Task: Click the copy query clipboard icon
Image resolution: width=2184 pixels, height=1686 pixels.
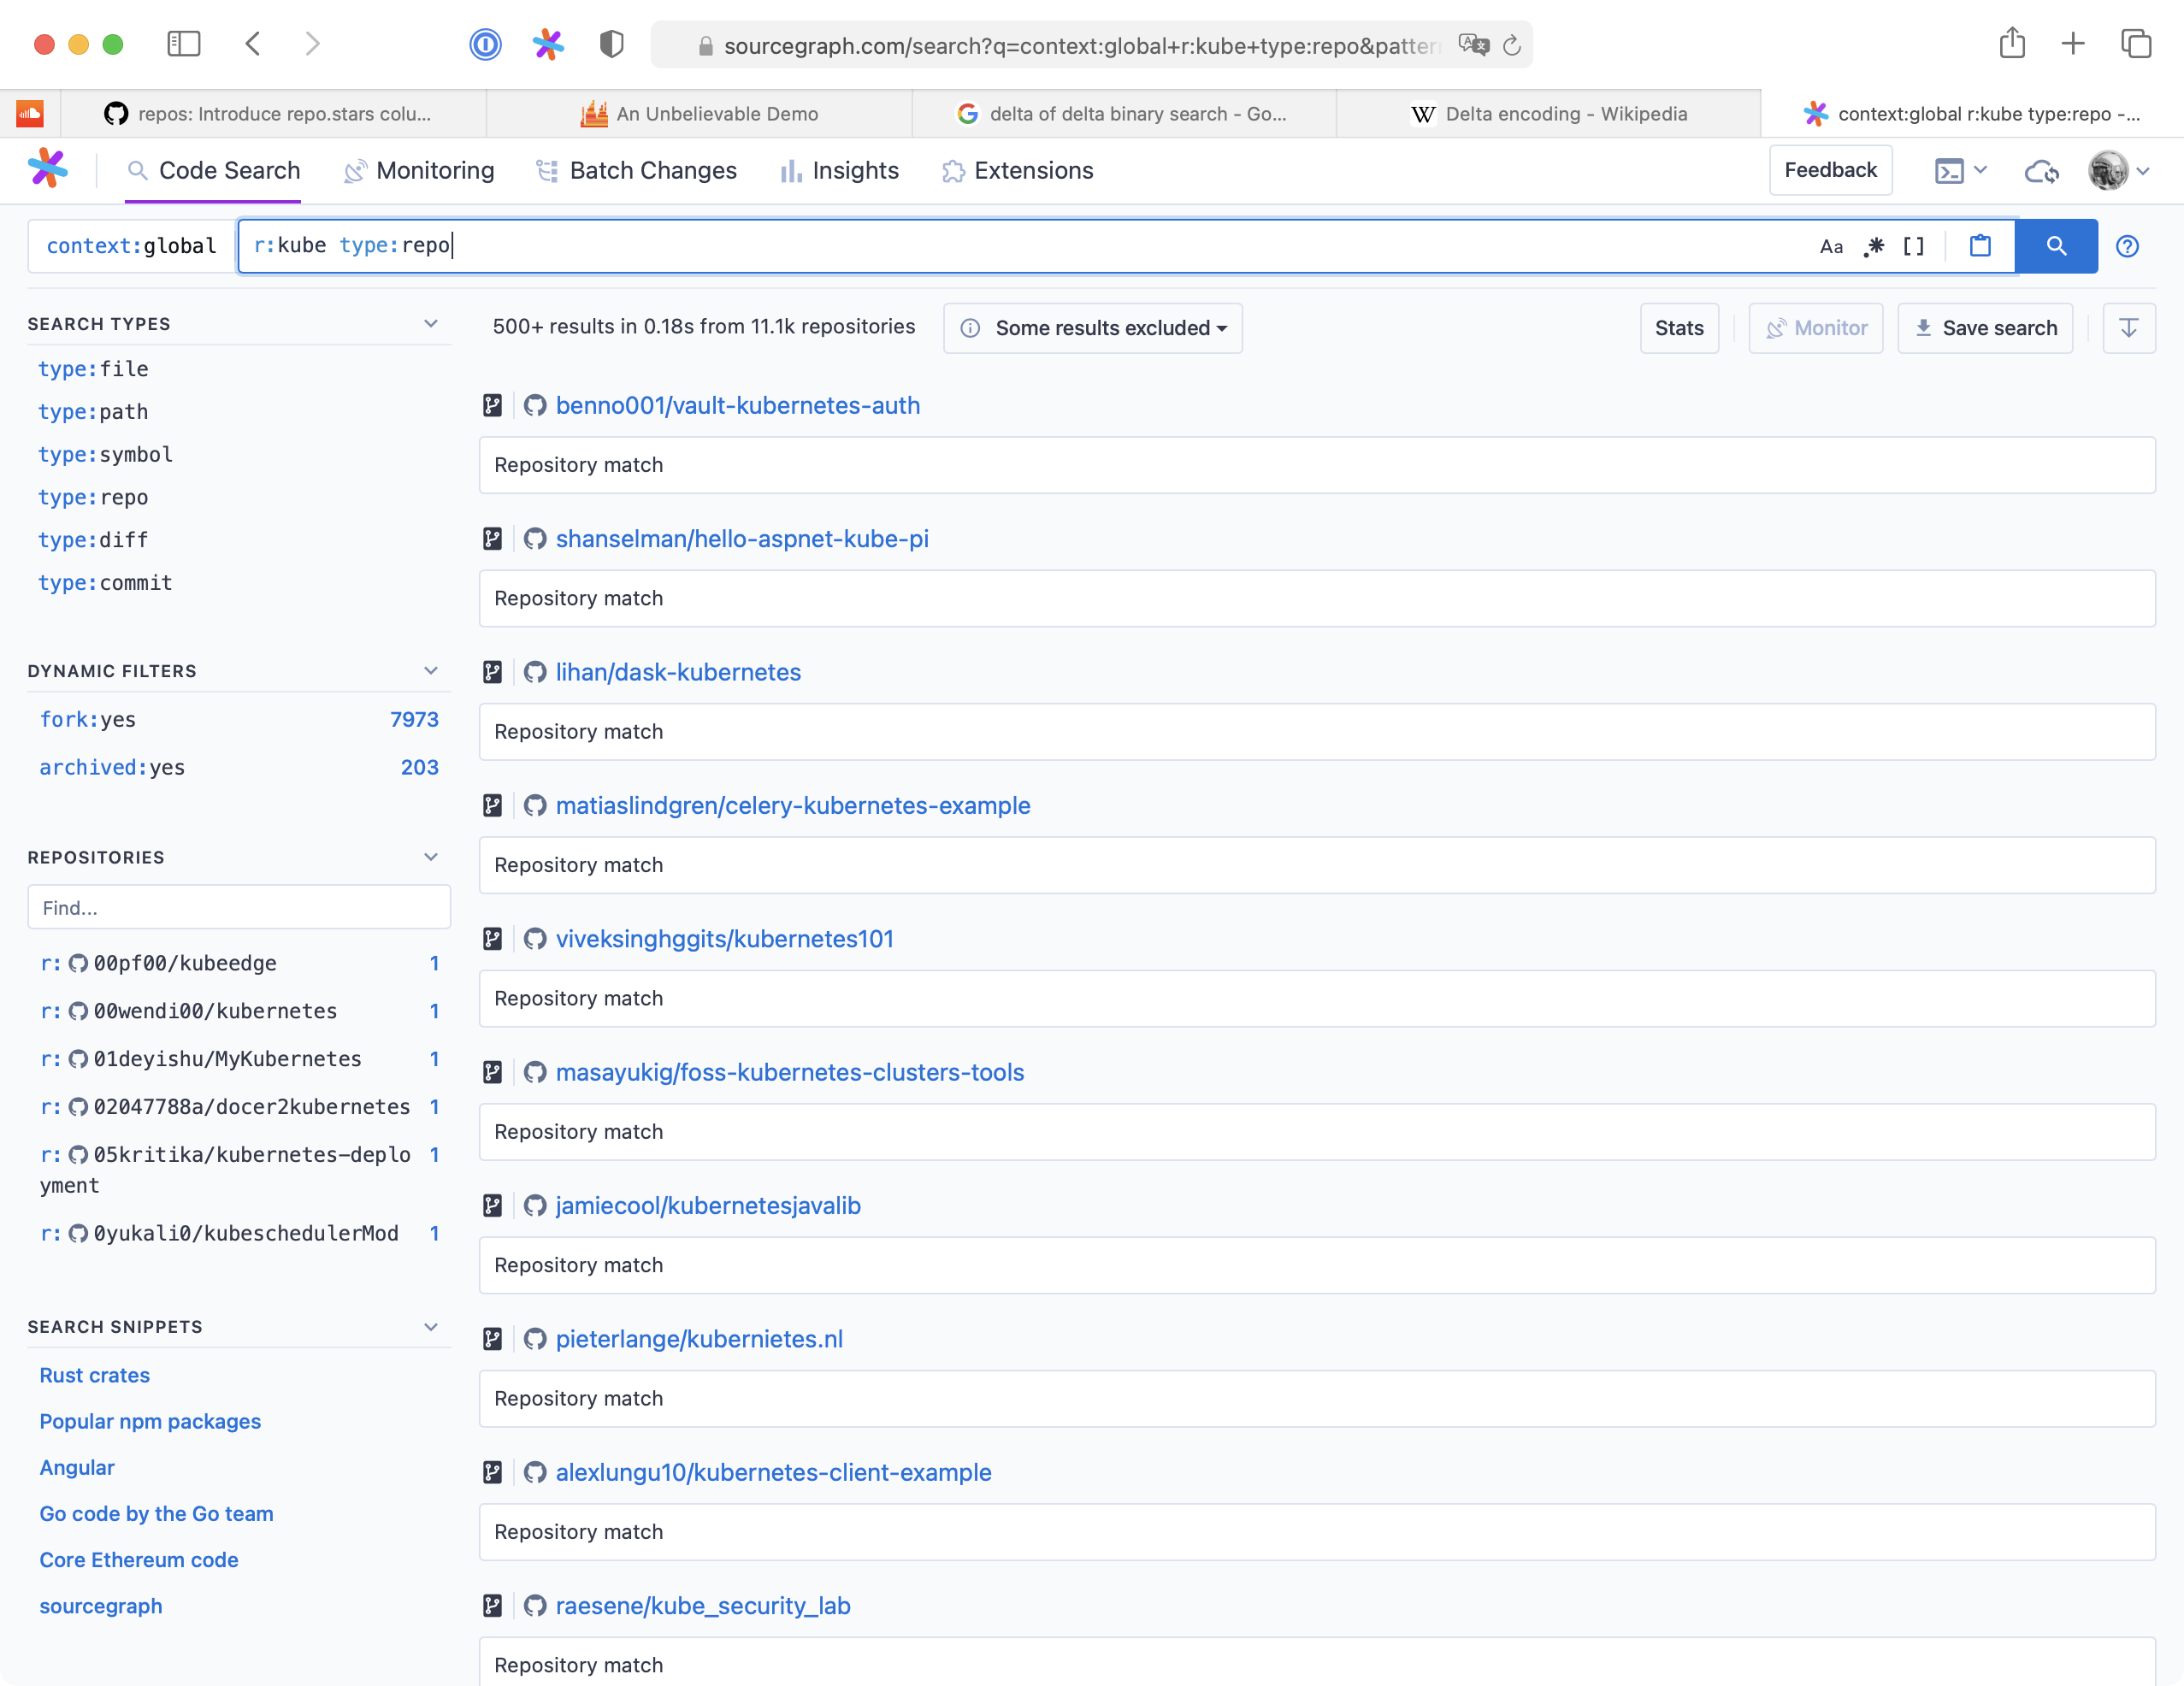Action: pos(1980,246)
